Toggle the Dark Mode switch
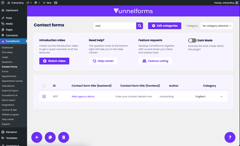This screenshot has height=146, width=240. pos(192,40)
